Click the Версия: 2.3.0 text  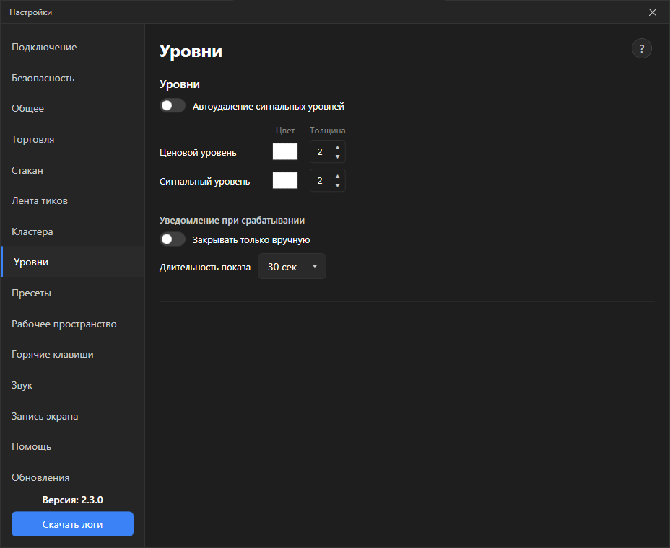coord(73,500)
